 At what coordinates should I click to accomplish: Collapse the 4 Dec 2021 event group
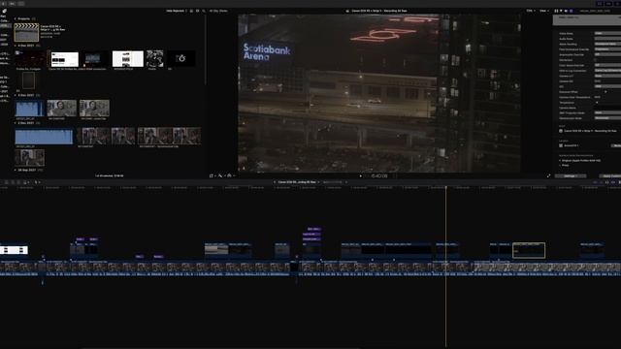(x=16, y=46)
